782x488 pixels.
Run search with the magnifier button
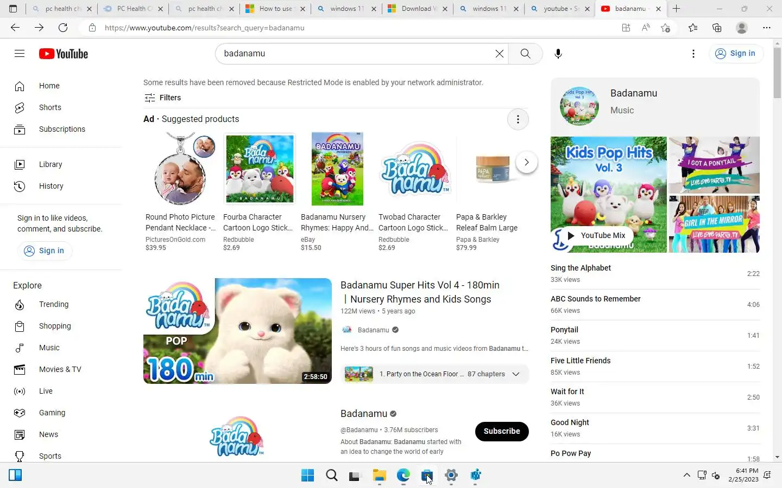525,53
